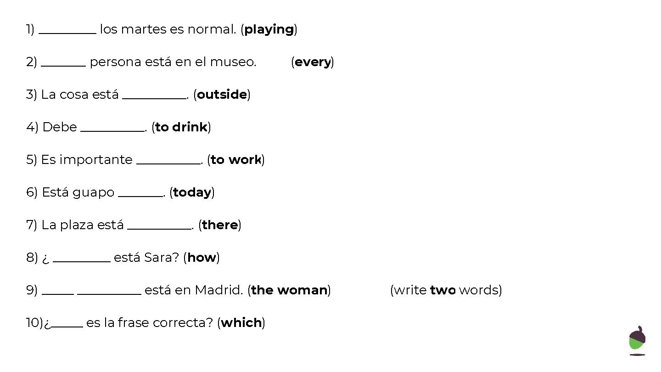661x372 pixels.
Task: Select the bold hint word 'which'
Action: point(241,323)
